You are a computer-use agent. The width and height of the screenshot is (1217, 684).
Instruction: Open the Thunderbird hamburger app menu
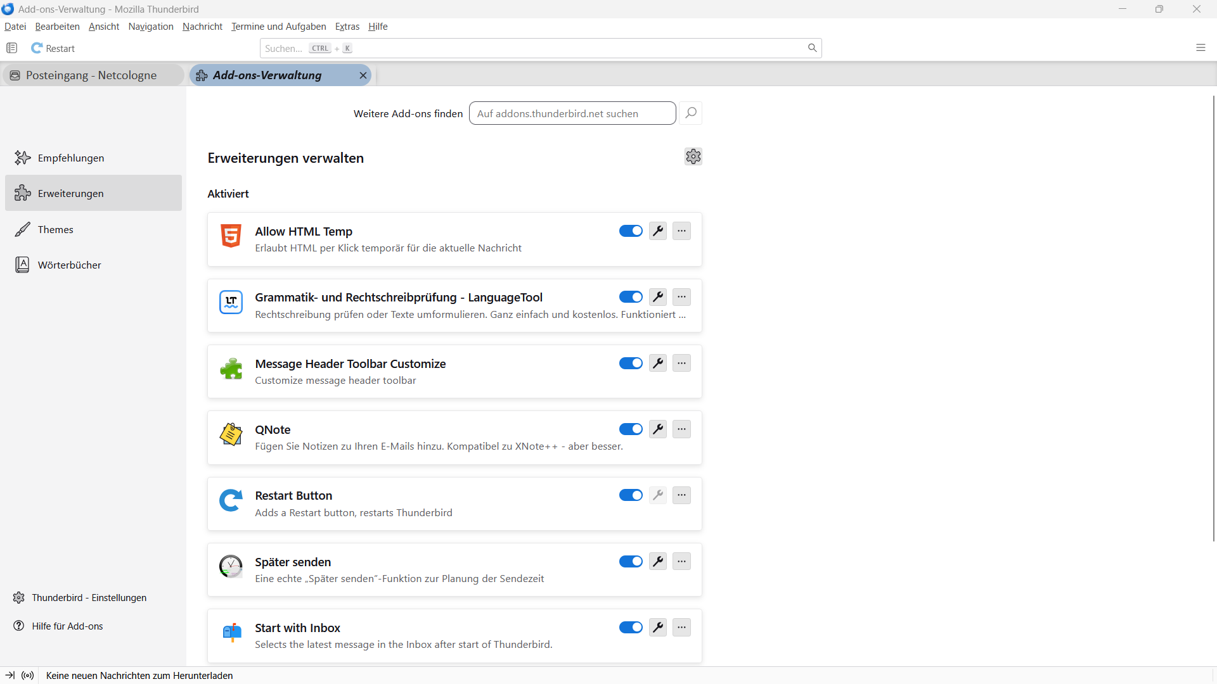click(1201, 48)
